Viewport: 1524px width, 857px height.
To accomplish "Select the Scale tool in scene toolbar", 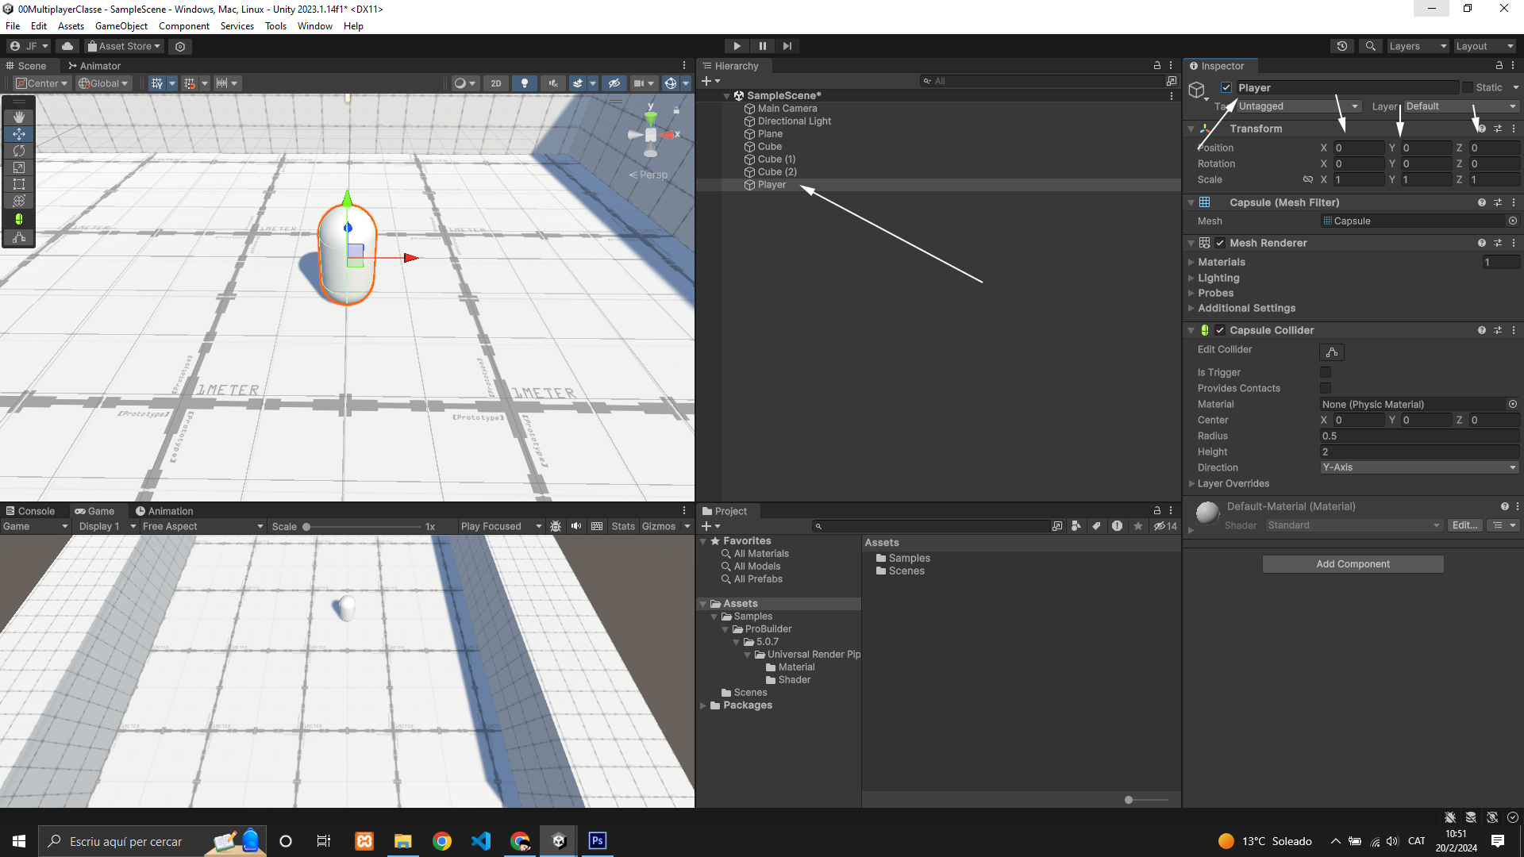I will [x=19, y=167].
